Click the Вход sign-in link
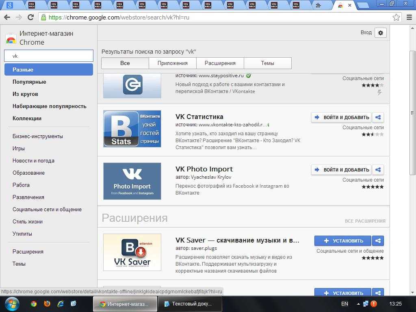The image size is (416, 312). pyautogui.click(x=366, y=32)
